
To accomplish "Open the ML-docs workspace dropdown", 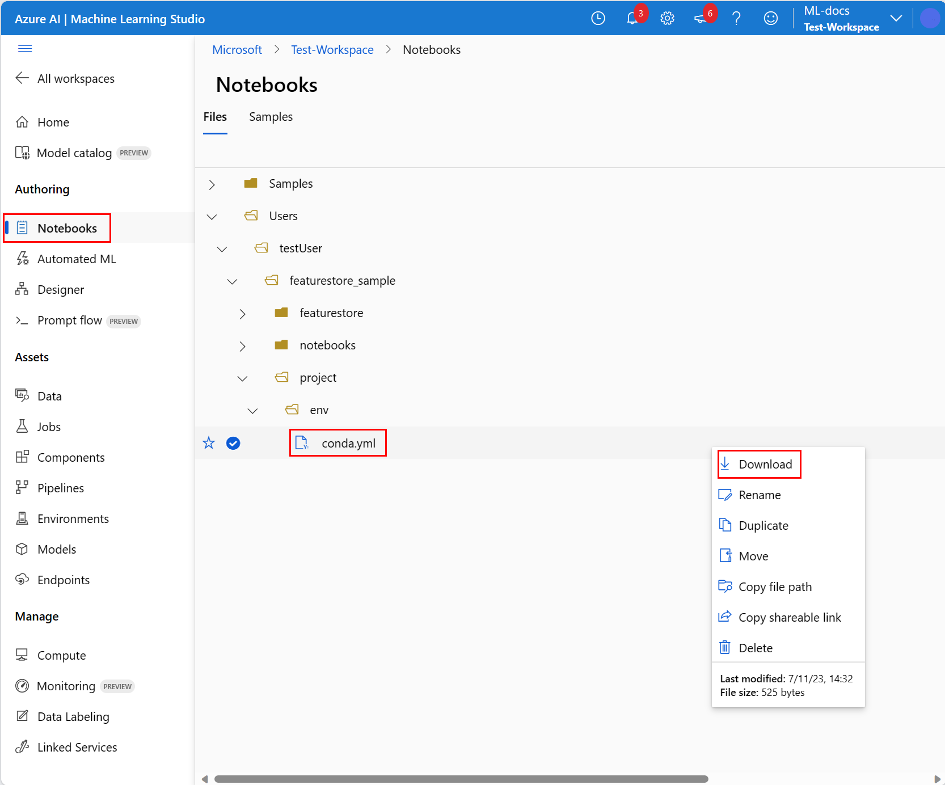I will click(x=896, y=18).
